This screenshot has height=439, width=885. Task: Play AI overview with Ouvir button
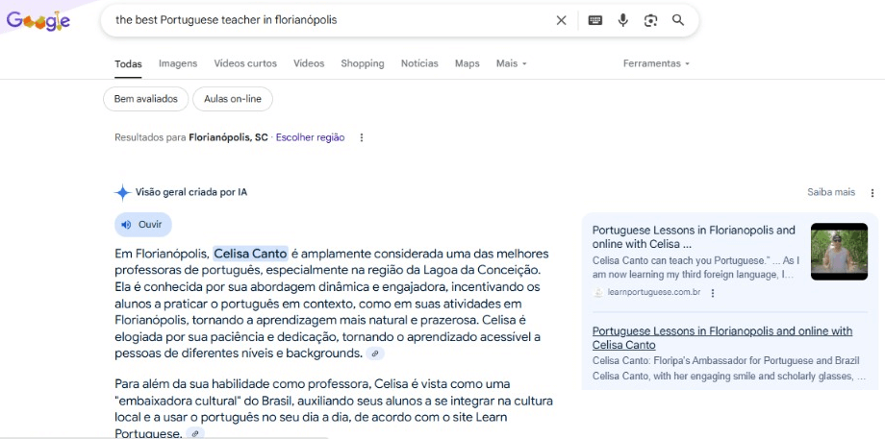(x=142, y=224)
